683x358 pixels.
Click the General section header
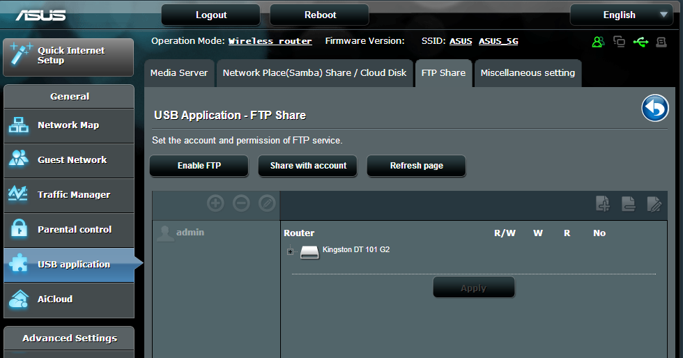pos(69,97)
